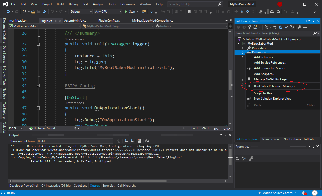The image size is (322, 196).
Task: Click the Navigate Backward arrow icon
Action: [x=8, y=12]
